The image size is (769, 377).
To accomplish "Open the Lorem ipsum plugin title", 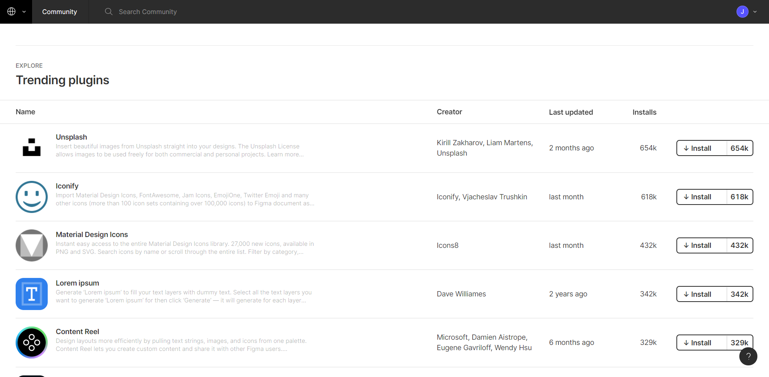I will tap(77, 283).
